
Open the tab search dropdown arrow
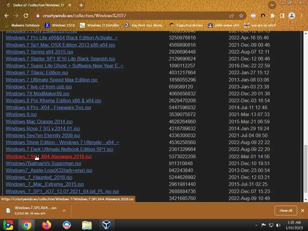(x=272, y=5)
